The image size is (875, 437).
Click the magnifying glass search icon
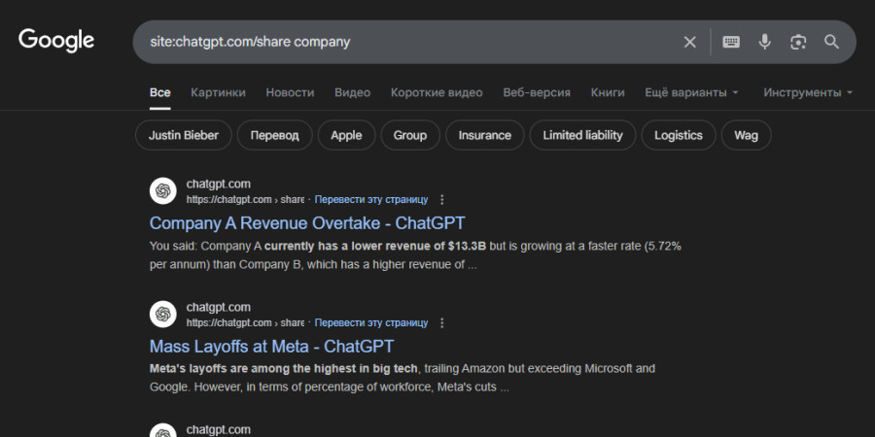tap(831, 42)
